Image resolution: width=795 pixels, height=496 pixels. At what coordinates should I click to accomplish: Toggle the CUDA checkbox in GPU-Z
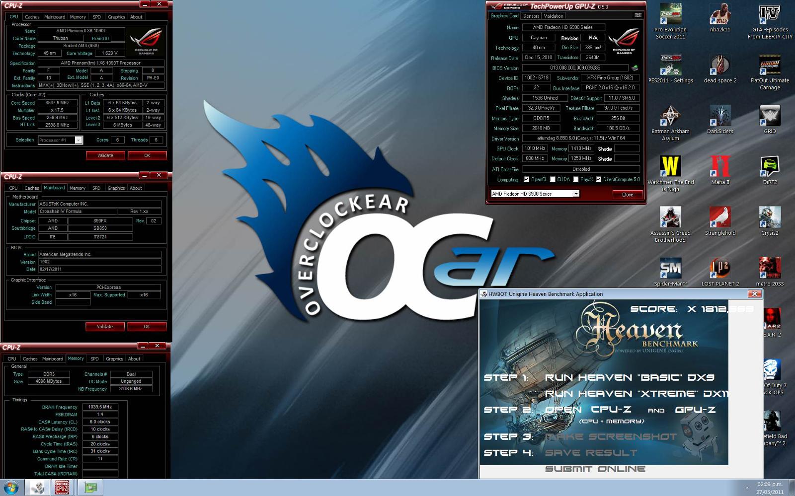click(553, 179)
